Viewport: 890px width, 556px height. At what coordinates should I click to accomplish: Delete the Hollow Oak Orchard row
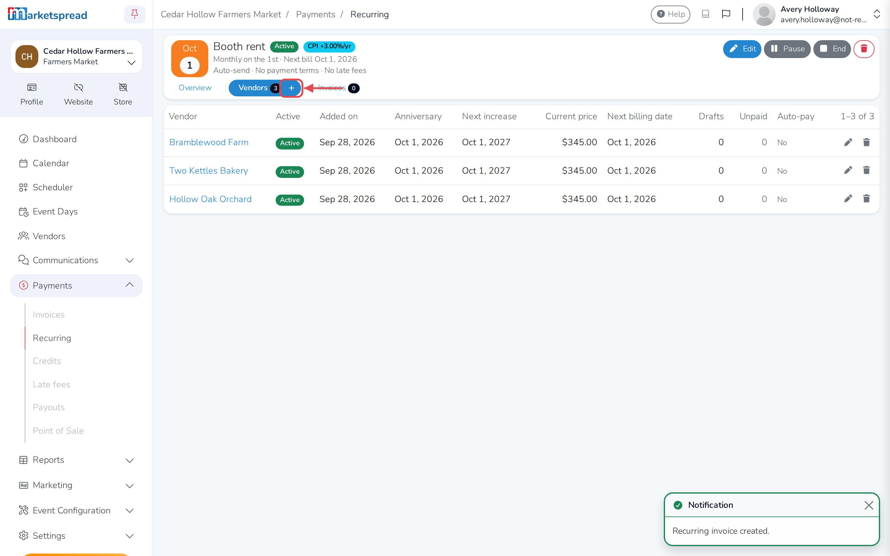point(867,199)
